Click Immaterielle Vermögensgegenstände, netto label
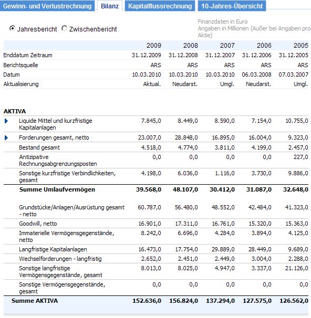The height and width of the screenshot is (318, 311). [67, 236]
